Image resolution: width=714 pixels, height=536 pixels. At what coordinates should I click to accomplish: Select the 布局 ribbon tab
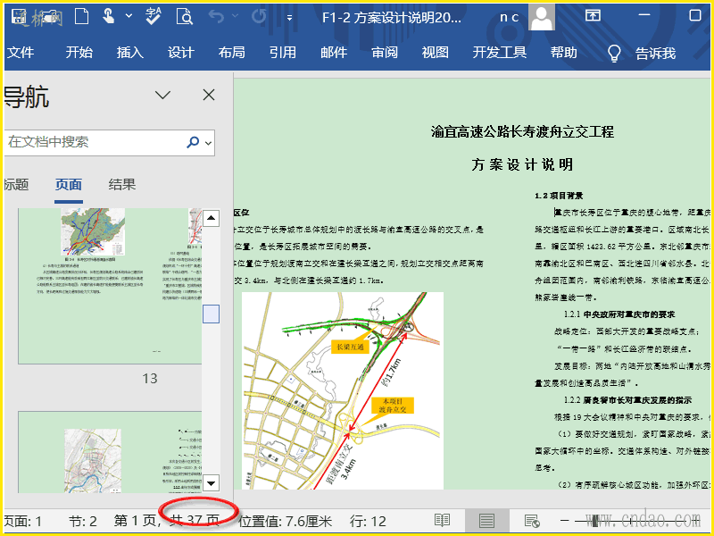232,53
